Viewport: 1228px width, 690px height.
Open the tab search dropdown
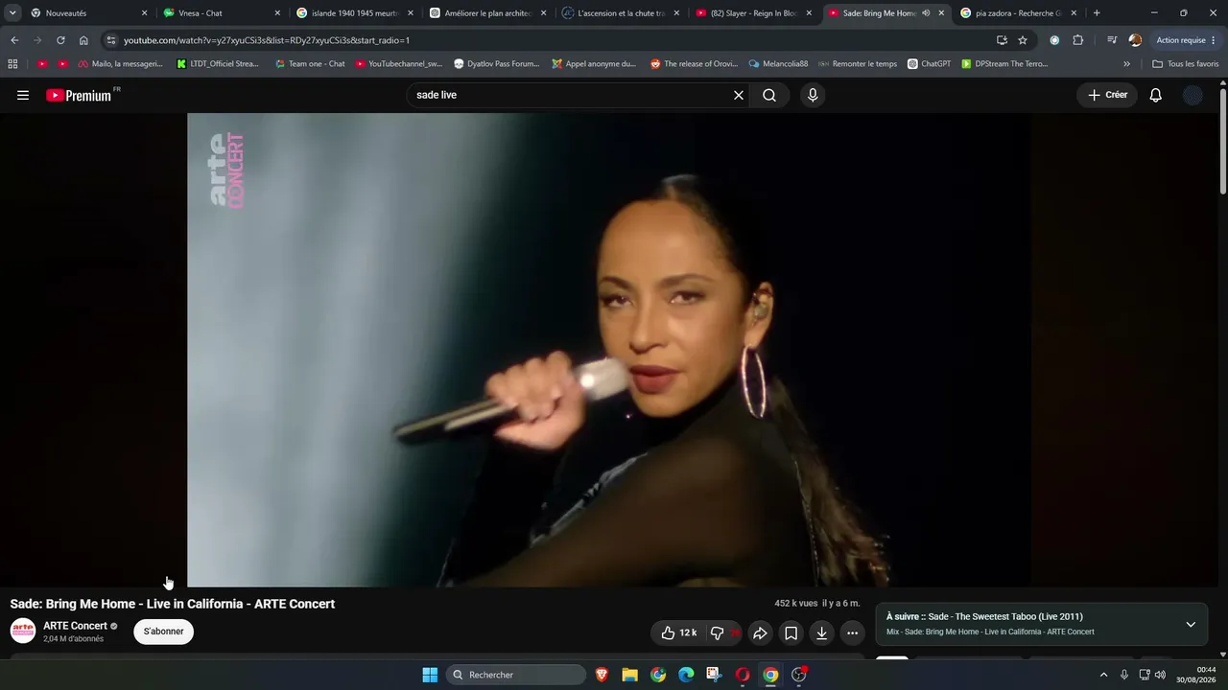tap(12, 13)
